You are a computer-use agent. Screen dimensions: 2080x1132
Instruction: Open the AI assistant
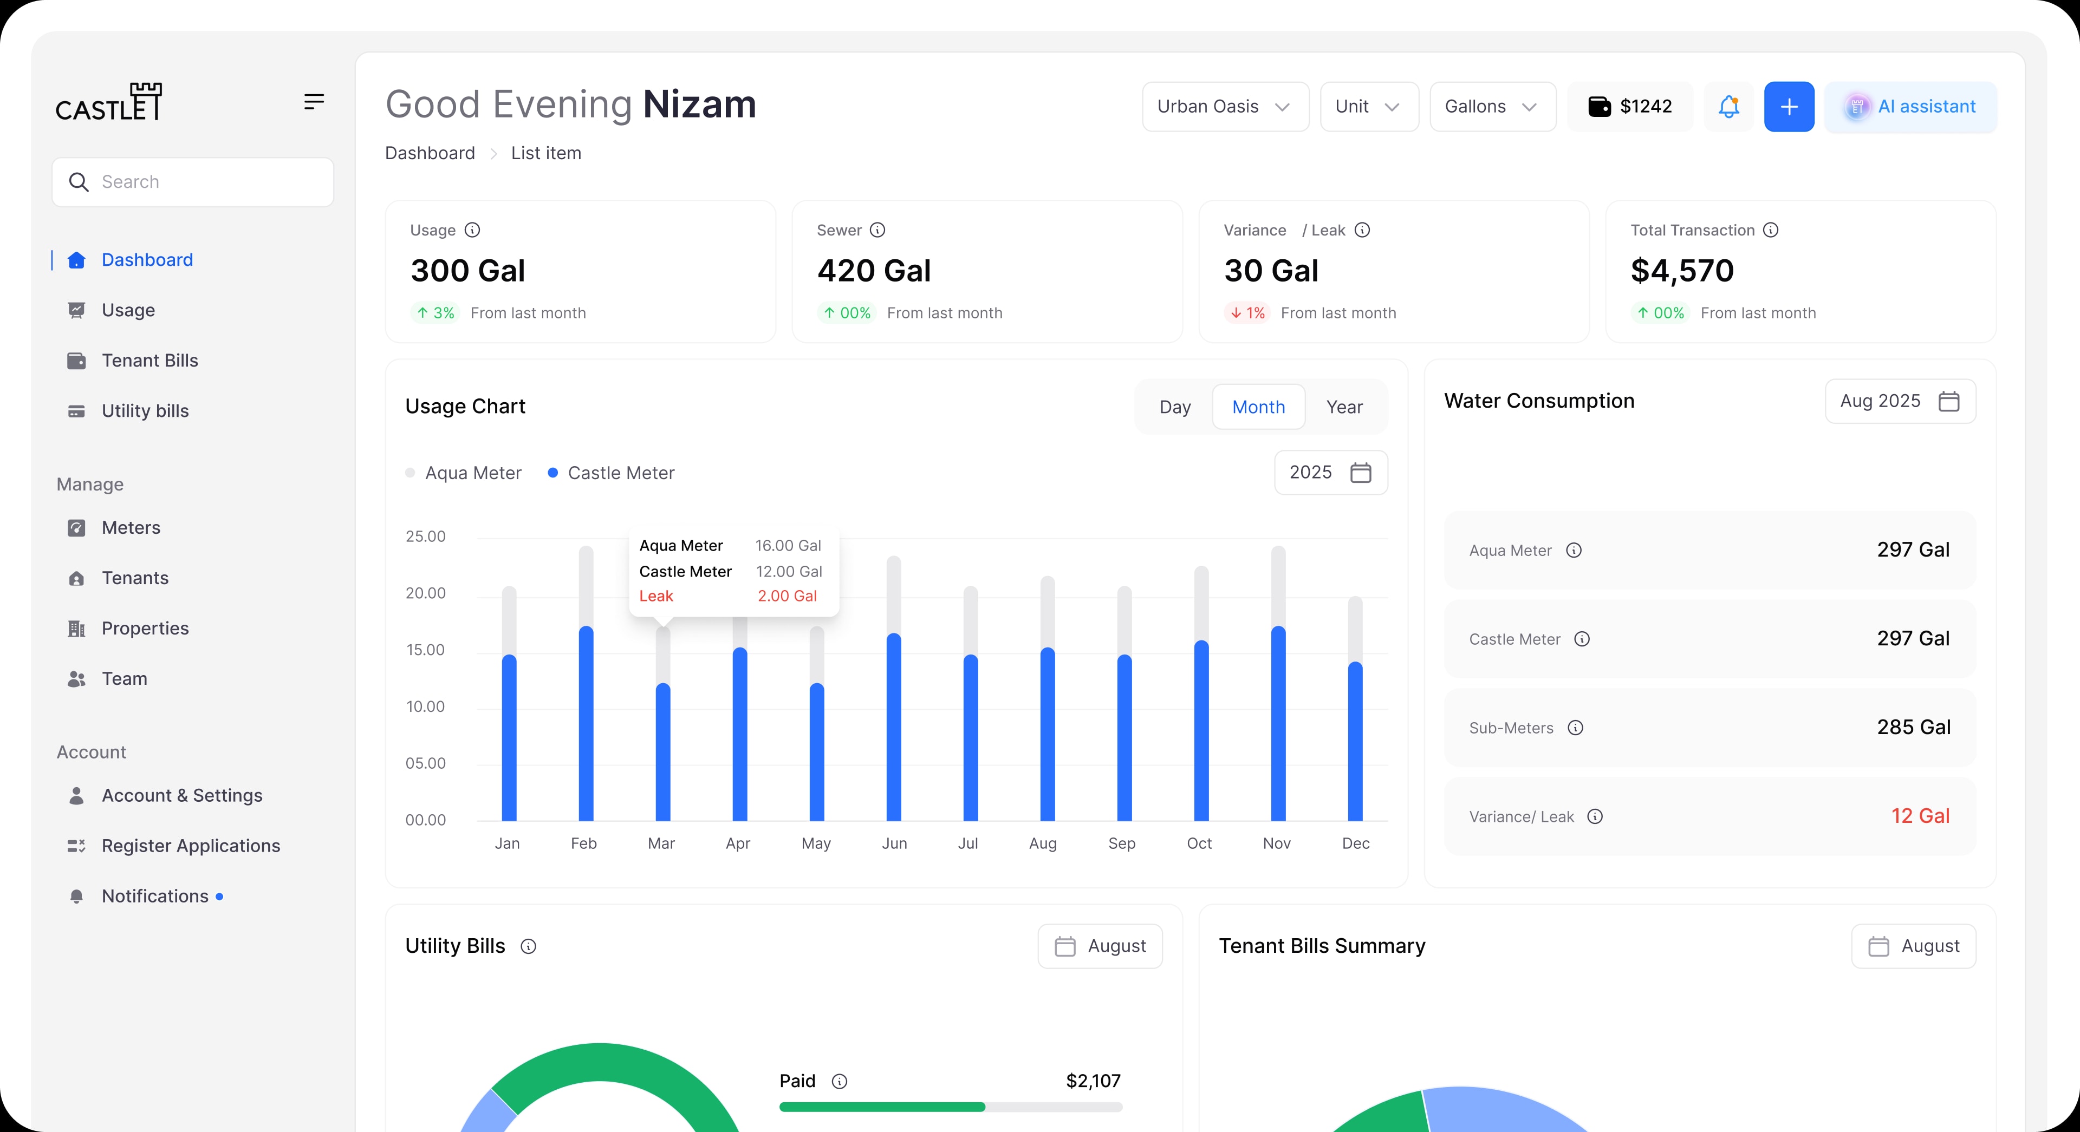pos(1910,107)
